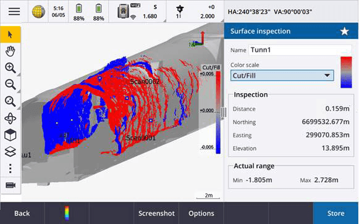Open the hamburger main menu
This screenshot has width=359, height=224.
click(x=14, y=11)
